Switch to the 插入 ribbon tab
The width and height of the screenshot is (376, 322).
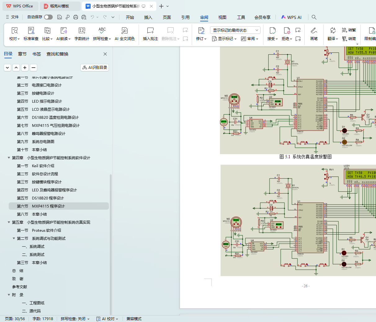[x=148, y=17]
